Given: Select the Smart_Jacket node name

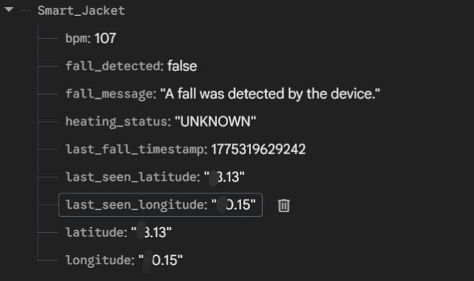Looking at the screenshot, I should (80, 12).
